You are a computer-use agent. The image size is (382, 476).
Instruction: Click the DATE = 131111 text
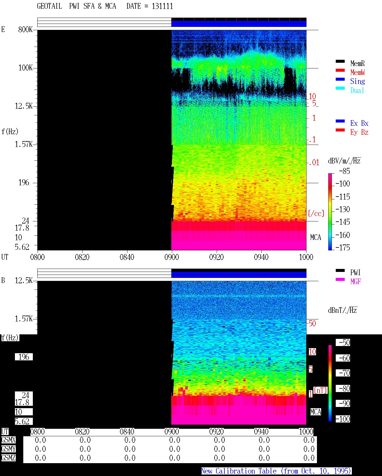click(x=150, y=6)
